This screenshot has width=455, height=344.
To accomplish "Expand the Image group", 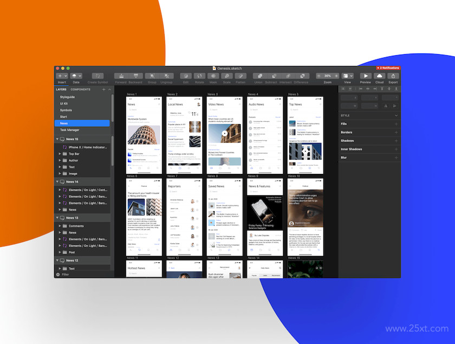I will point(60,173).
